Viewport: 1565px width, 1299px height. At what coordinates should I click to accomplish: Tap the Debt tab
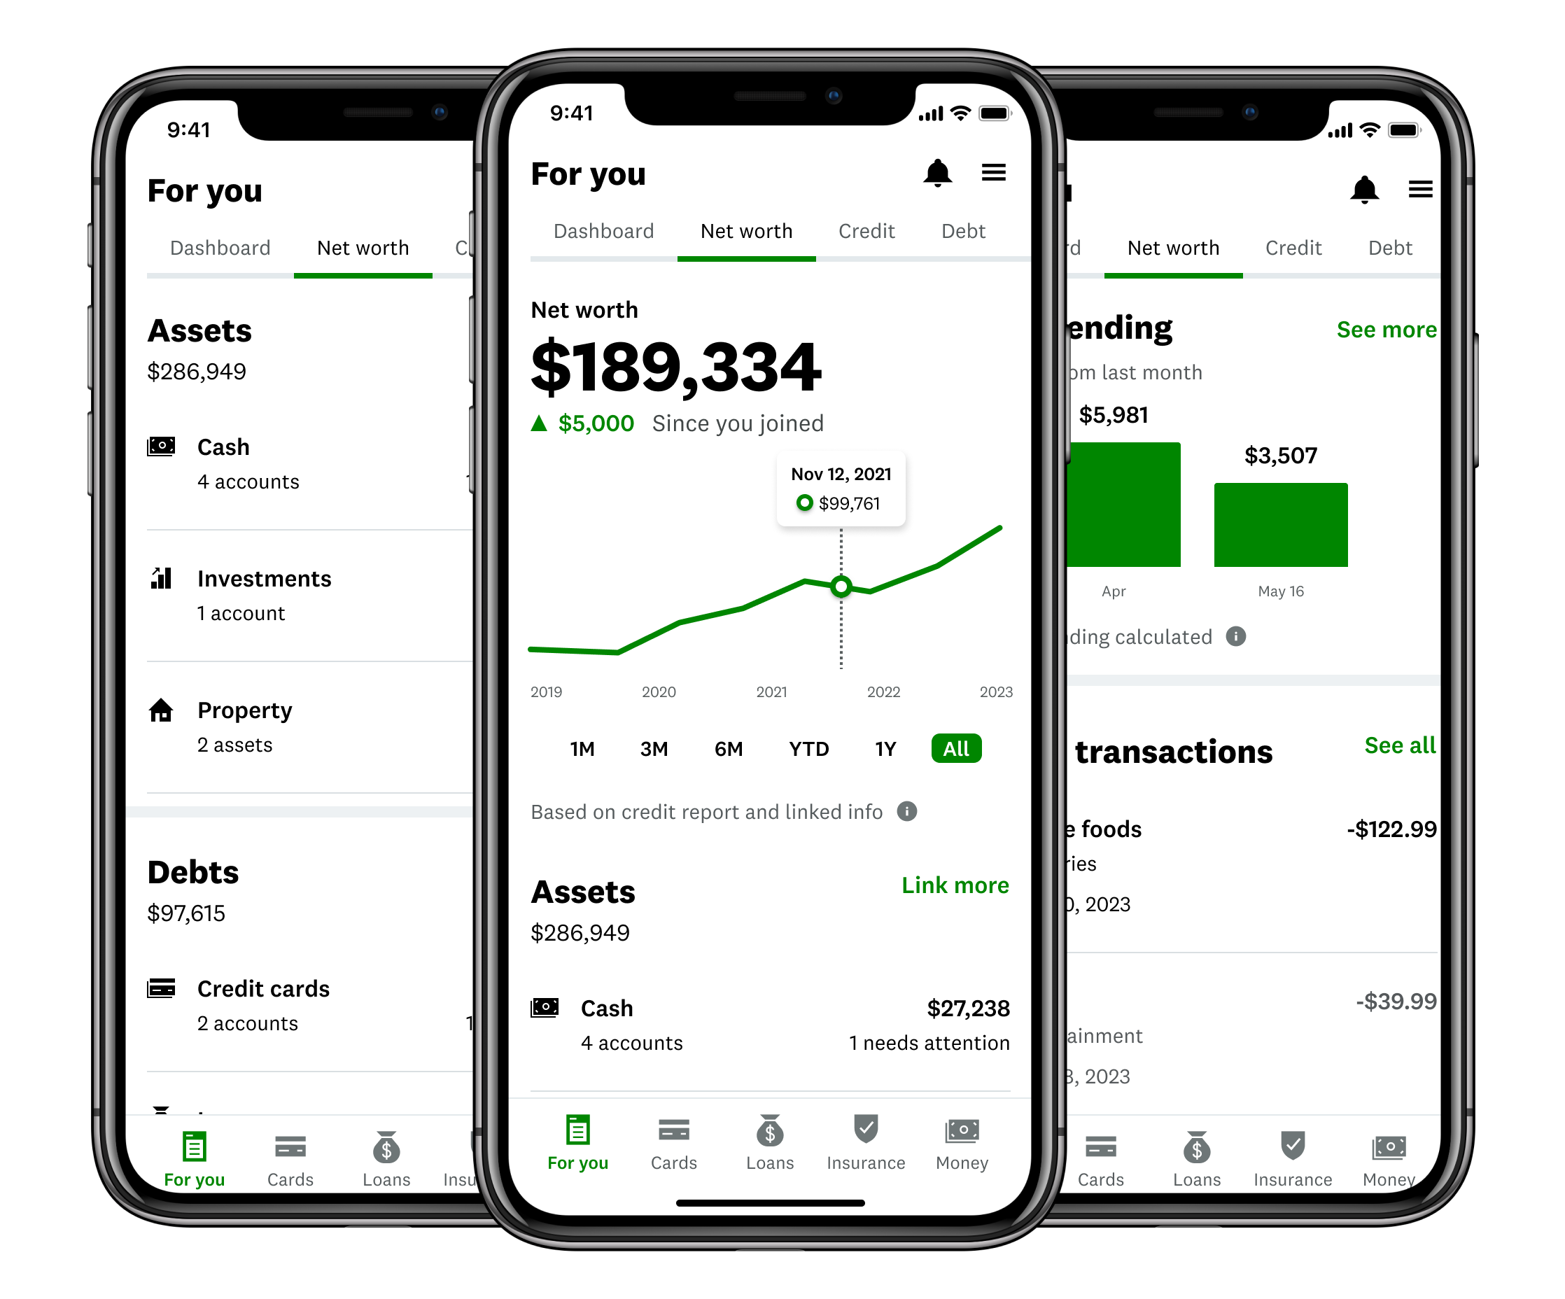click(962, 232)
